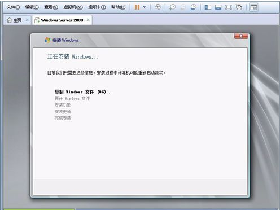
Task: Click the 安装 Windows title text
Action: (x=65, y=40)
